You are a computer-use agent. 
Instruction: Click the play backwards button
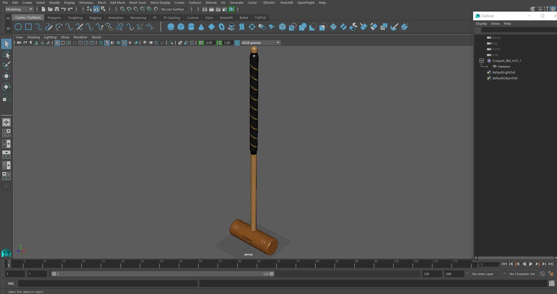524,264
